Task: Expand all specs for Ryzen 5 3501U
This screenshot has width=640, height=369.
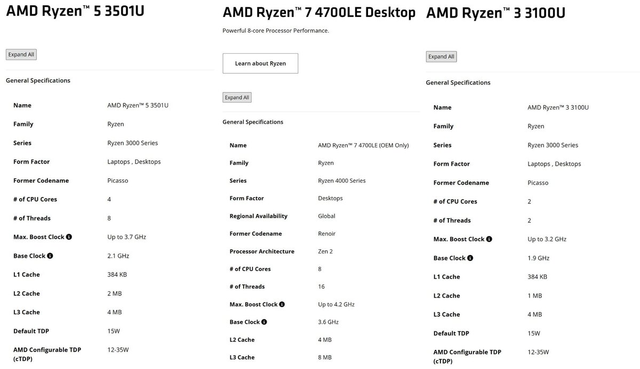Action: pyautogui.click(x=21, y=54)
